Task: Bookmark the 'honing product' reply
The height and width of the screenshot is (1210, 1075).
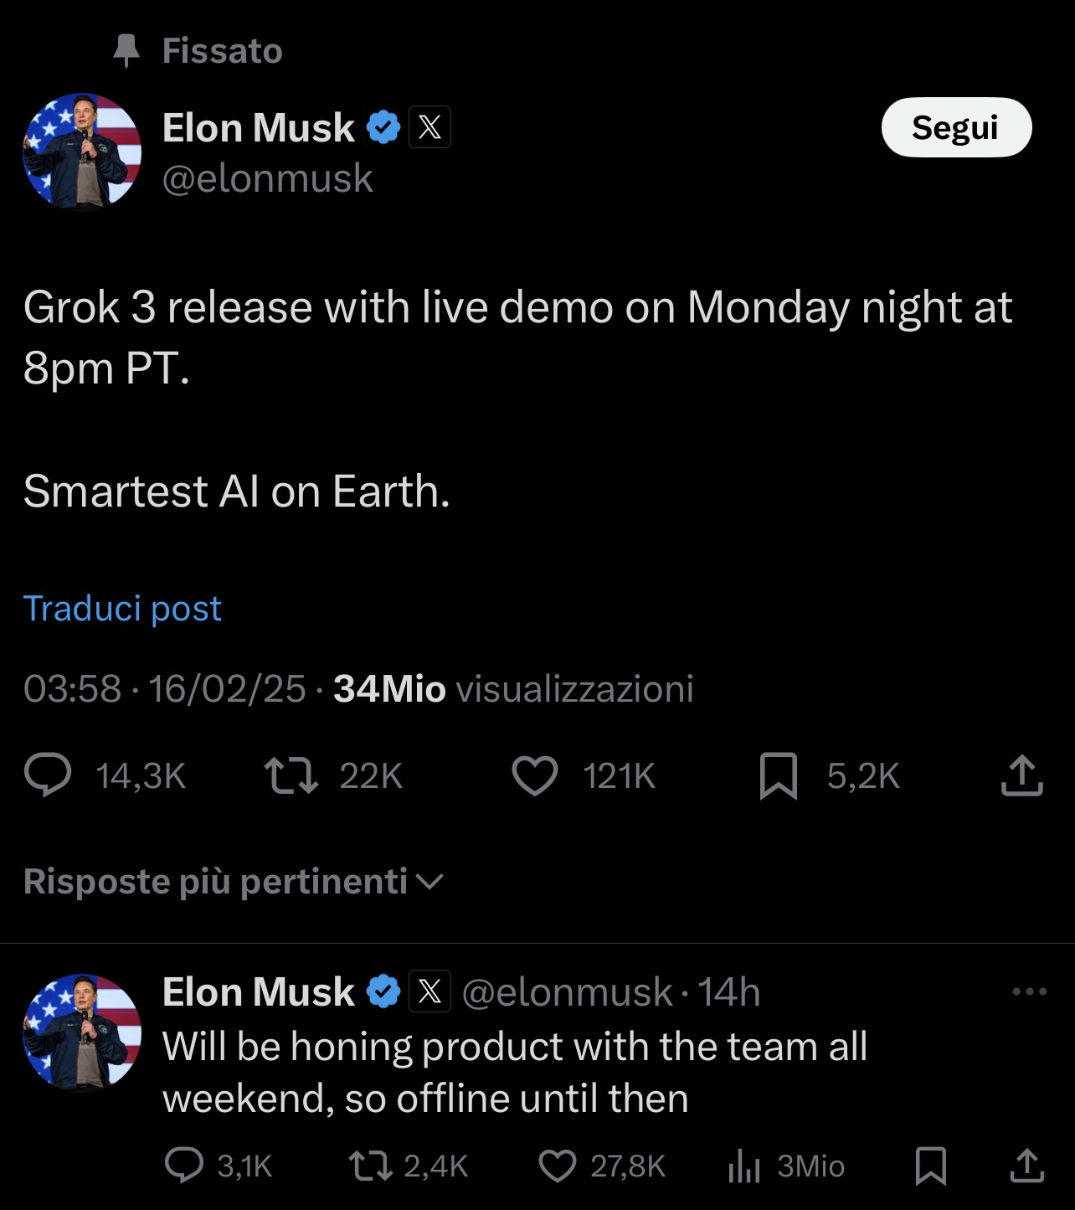Action: click(930, 1166)
